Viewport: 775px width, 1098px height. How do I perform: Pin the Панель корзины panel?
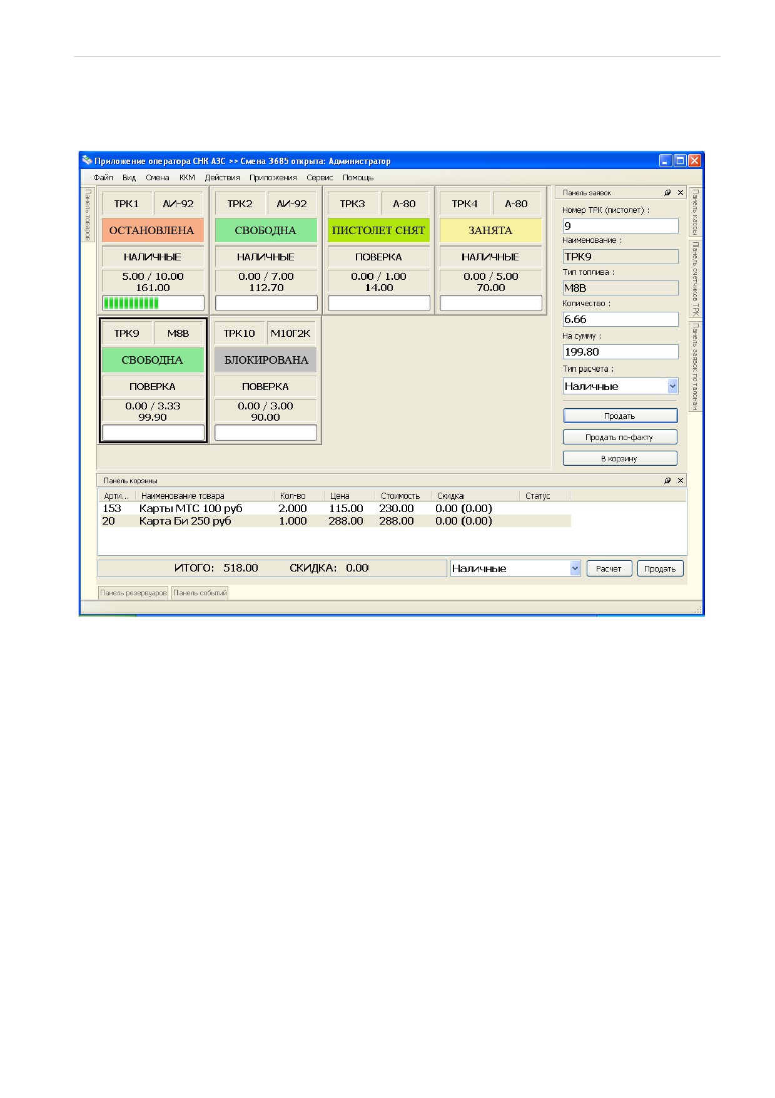point(667,481)
